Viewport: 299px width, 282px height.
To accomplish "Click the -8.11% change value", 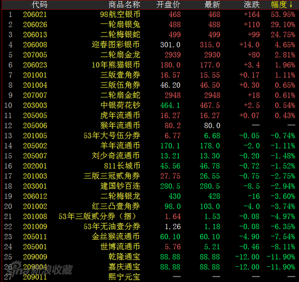I will pyautogui.click(x=283, y=247).
